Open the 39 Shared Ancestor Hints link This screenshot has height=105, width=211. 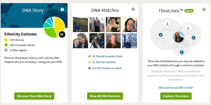point(107,56)
